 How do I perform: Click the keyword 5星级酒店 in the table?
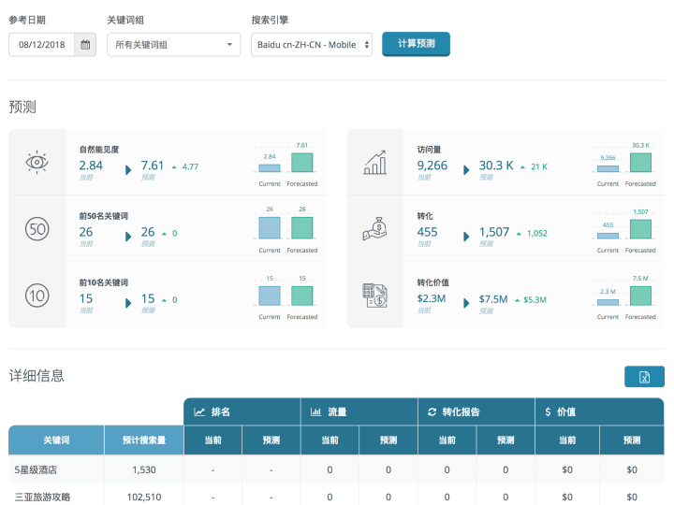coord(36,469)
